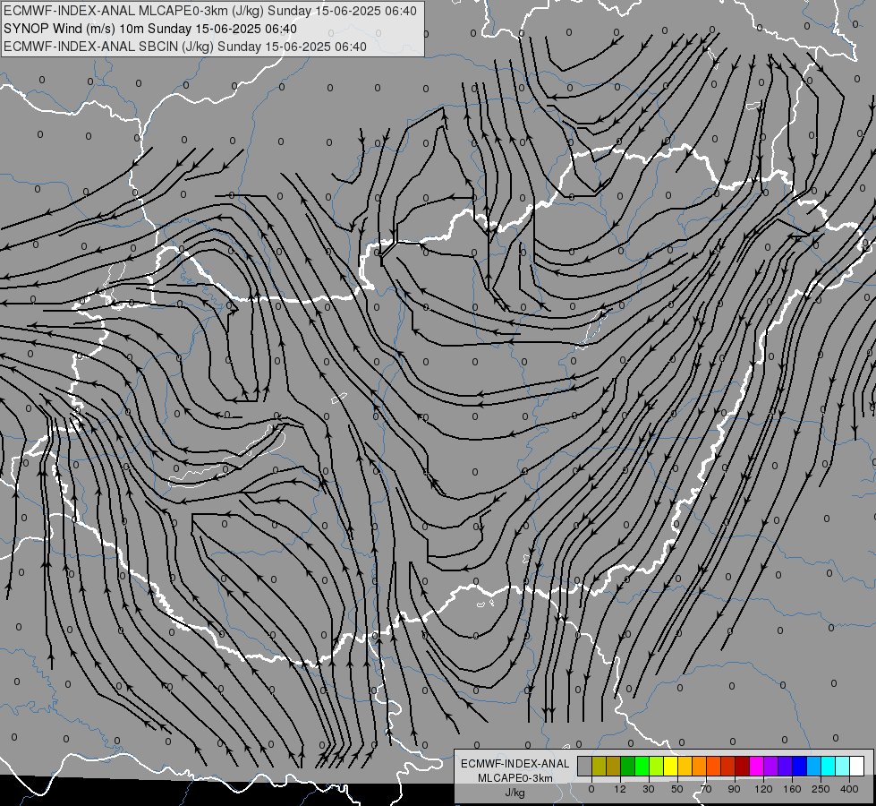
Task: Click the legend label ECMWF-INDEX-ANAL
Action: pyautogui.click(x=515, y=764)
